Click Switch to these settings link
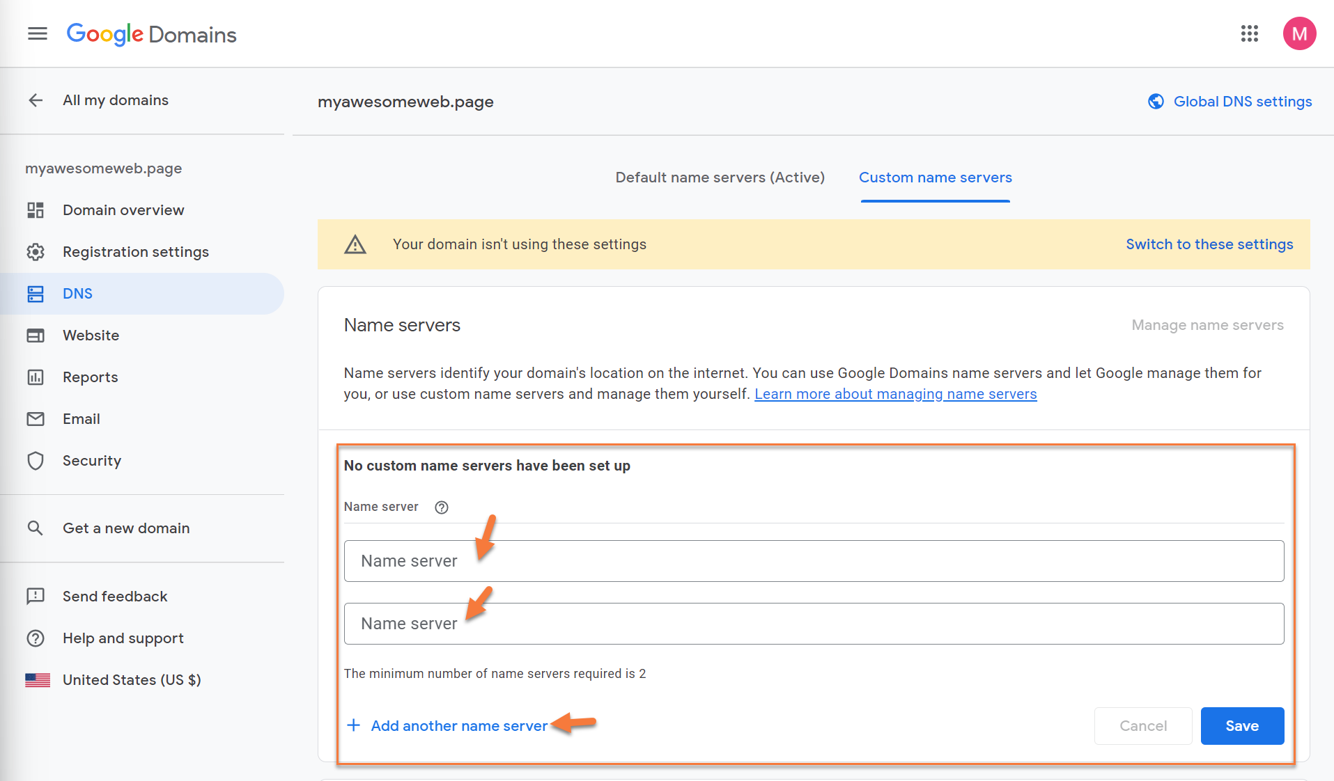 click(x=1209, y=244)
